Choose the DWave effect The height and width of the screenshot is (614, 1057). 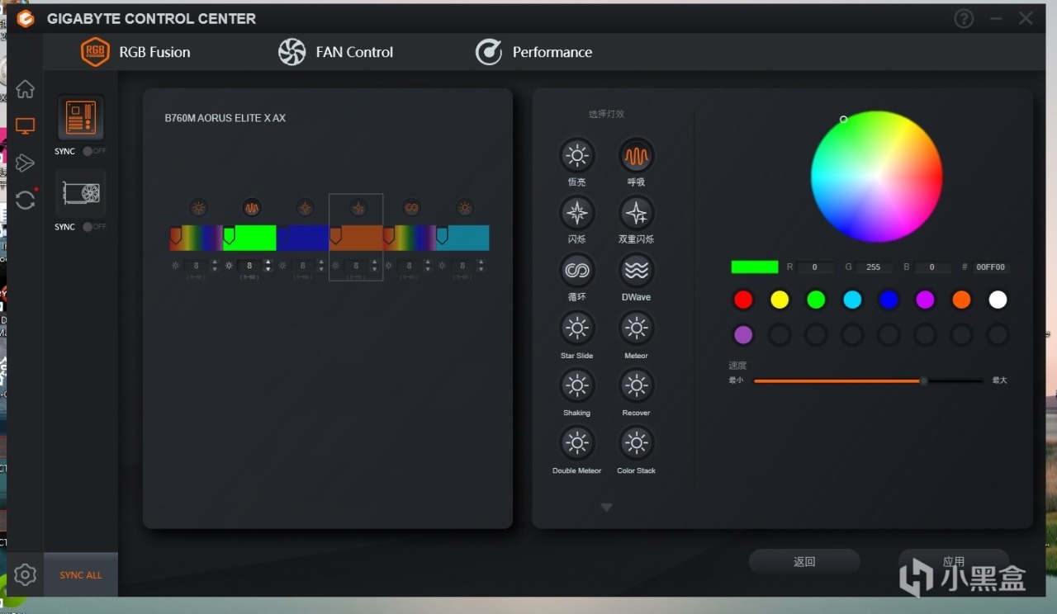coord(636,270)
